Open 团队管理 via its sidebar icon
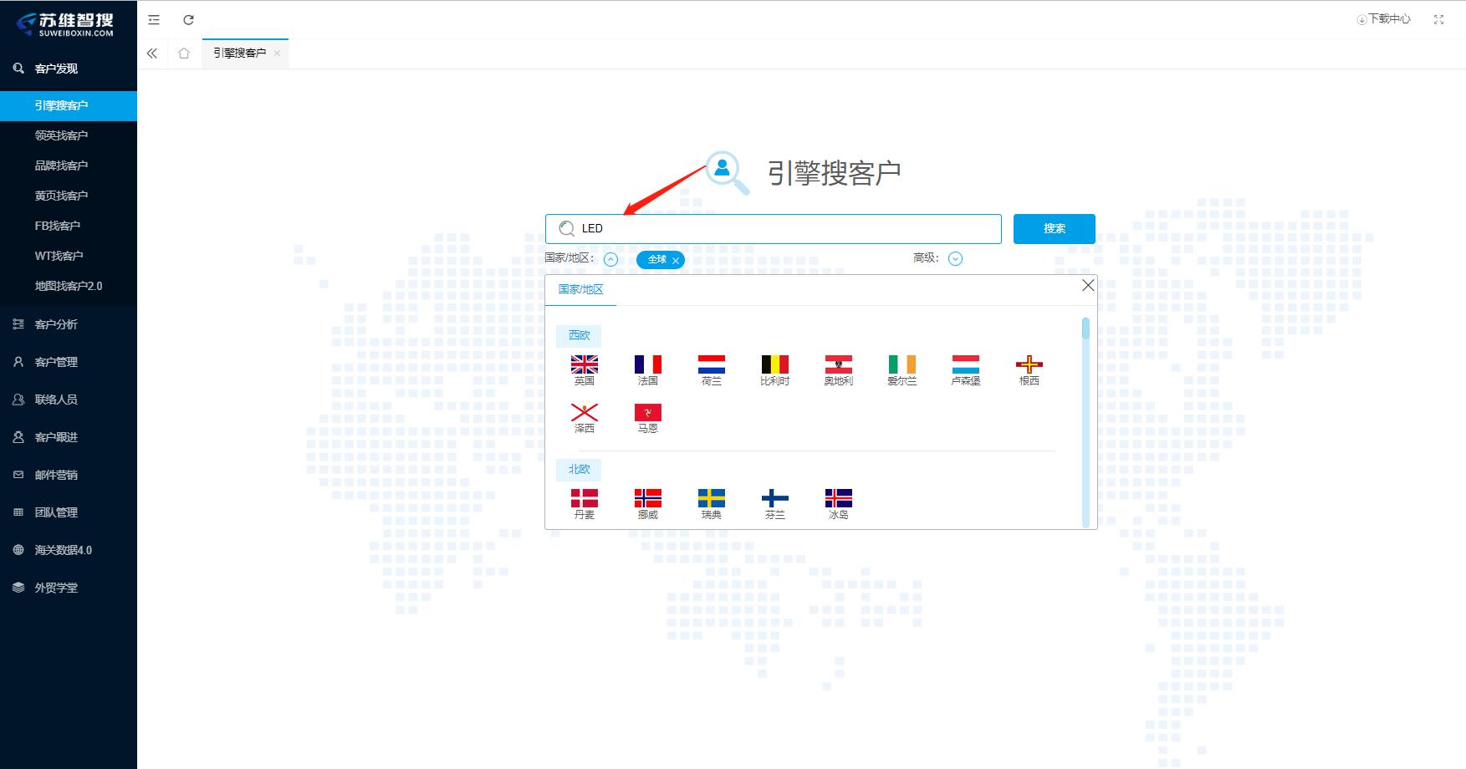This screenshot has width=1466, height=769. coord(18,512)
